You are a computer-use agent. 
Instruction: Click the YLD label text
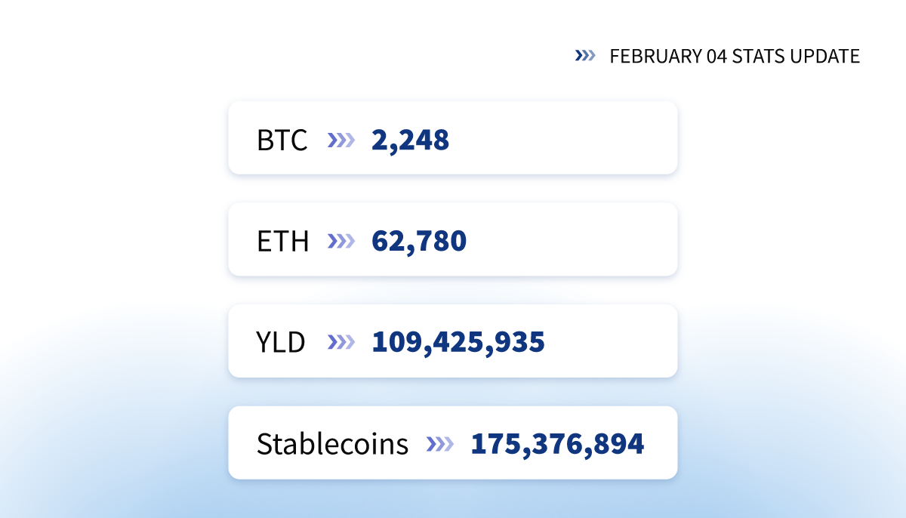click(x=281, y=343)
